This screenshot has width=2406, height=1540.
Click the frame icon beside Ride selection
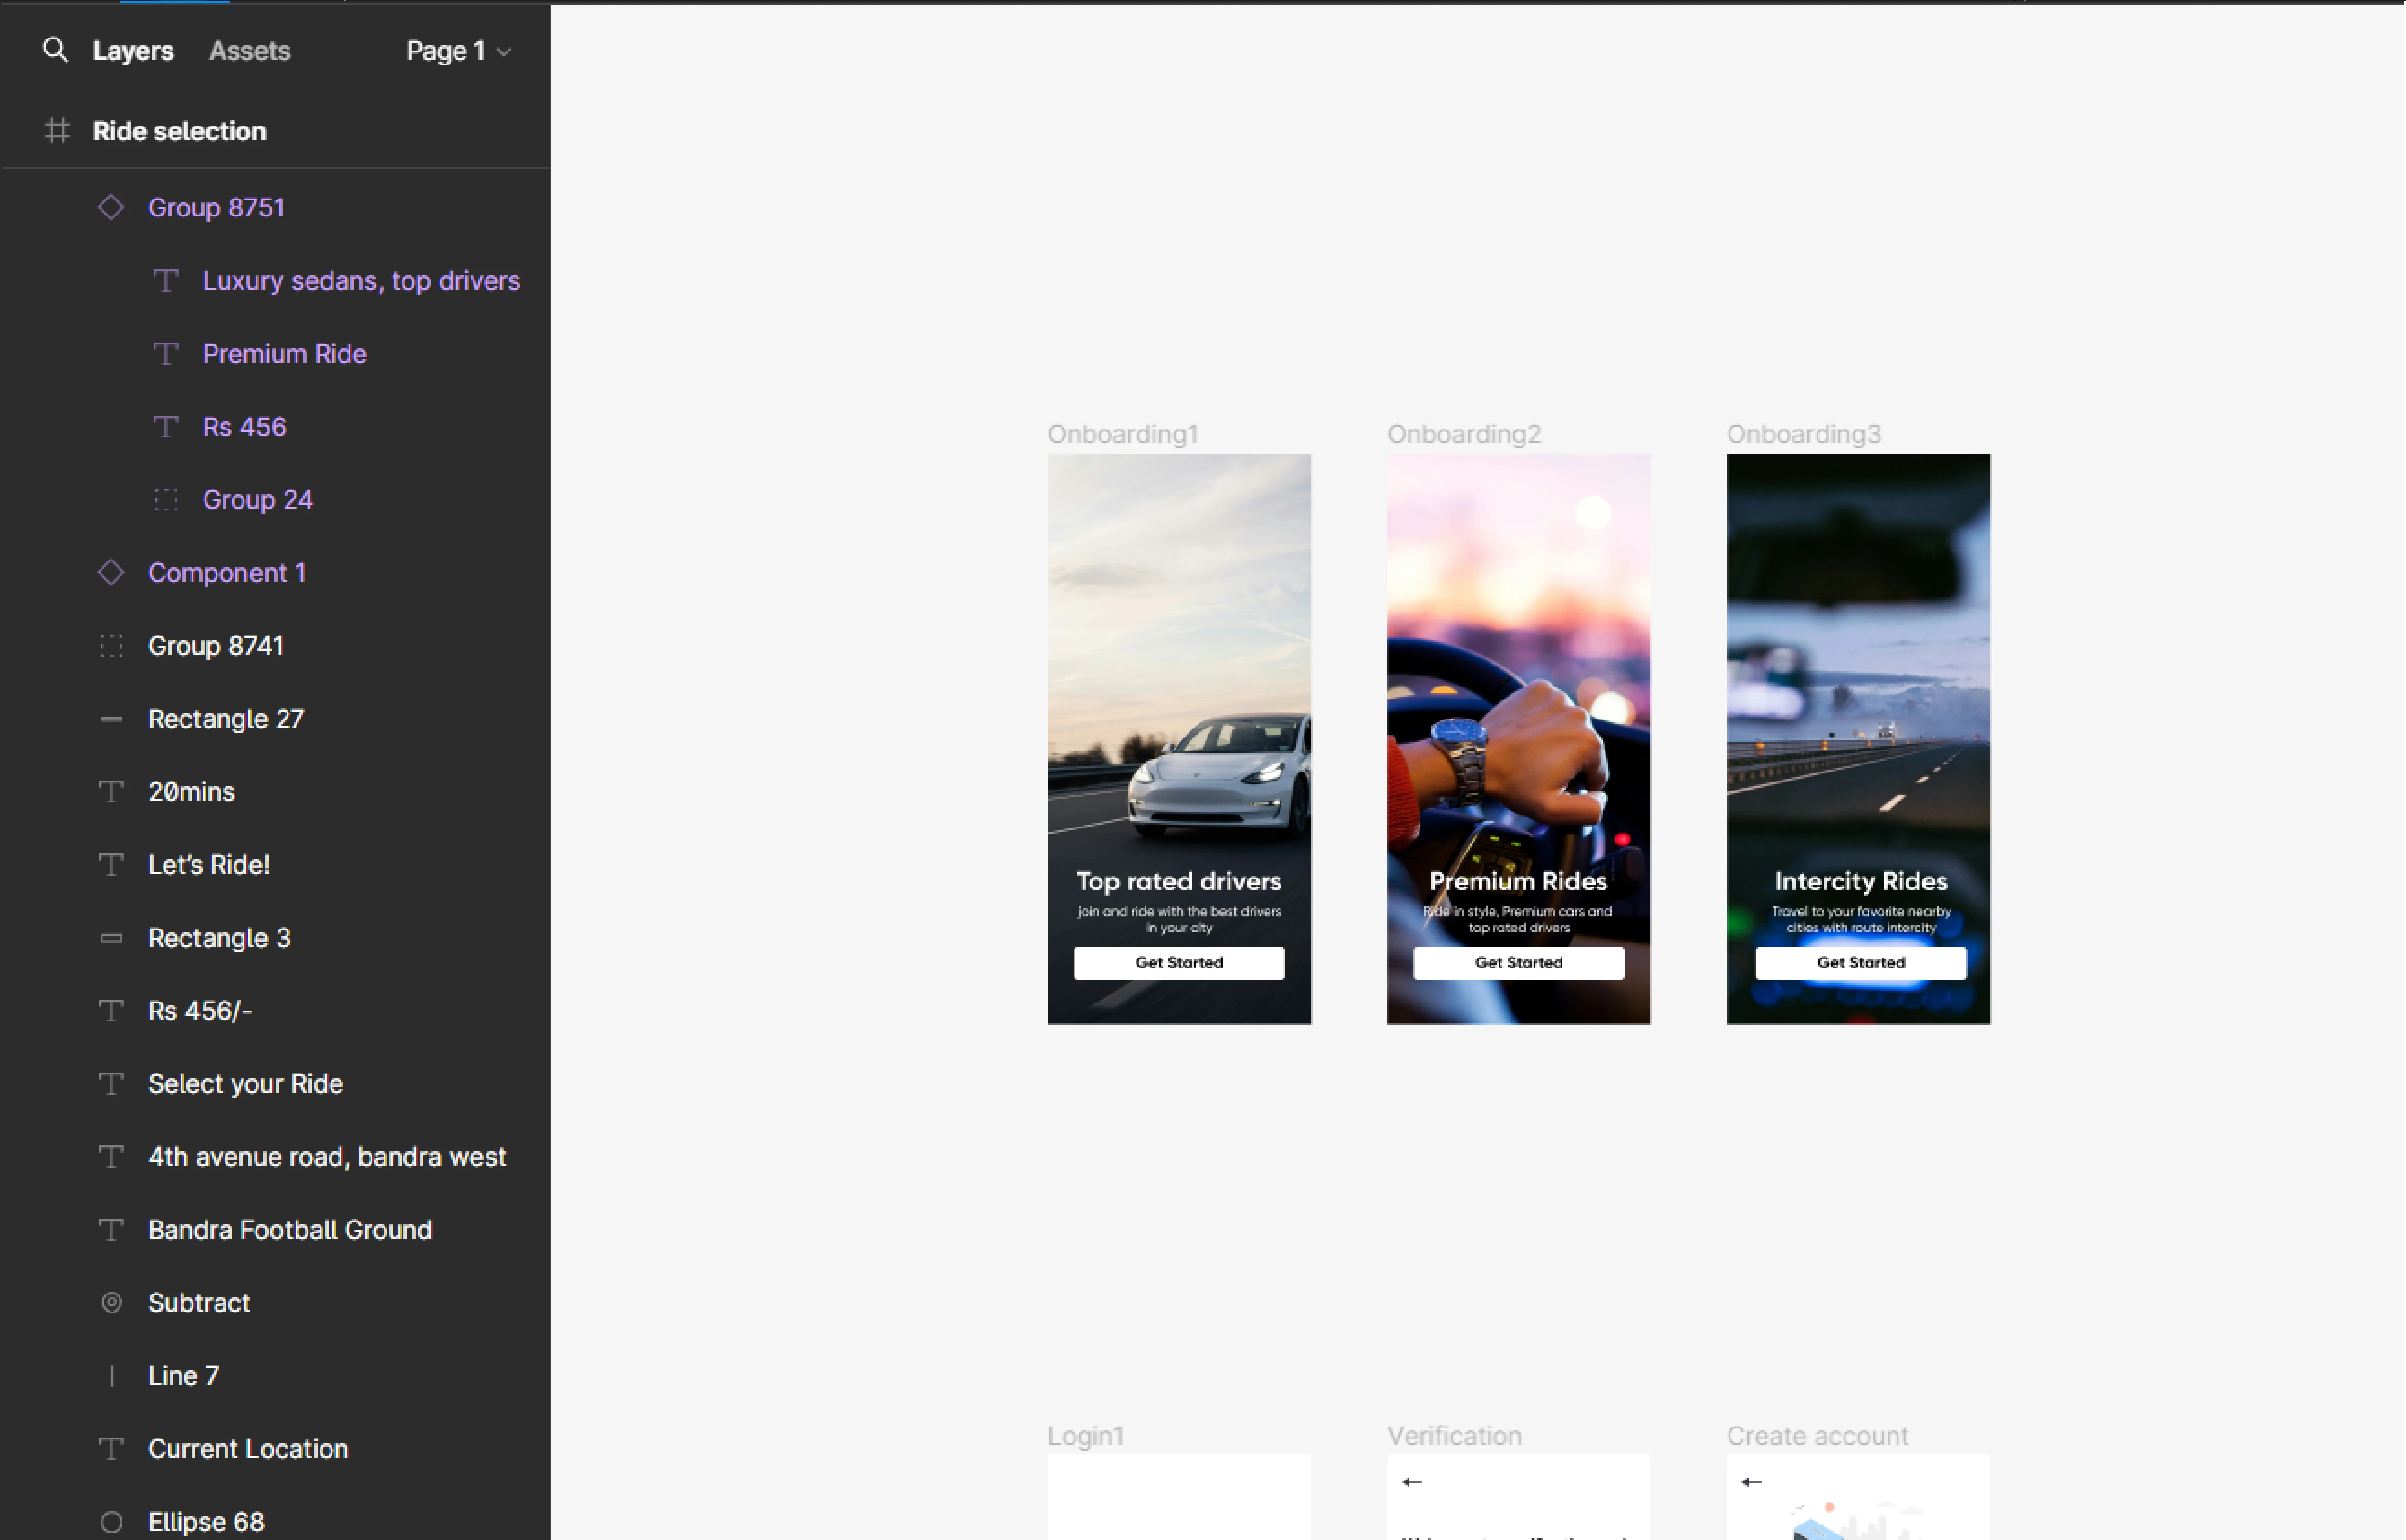57,130
